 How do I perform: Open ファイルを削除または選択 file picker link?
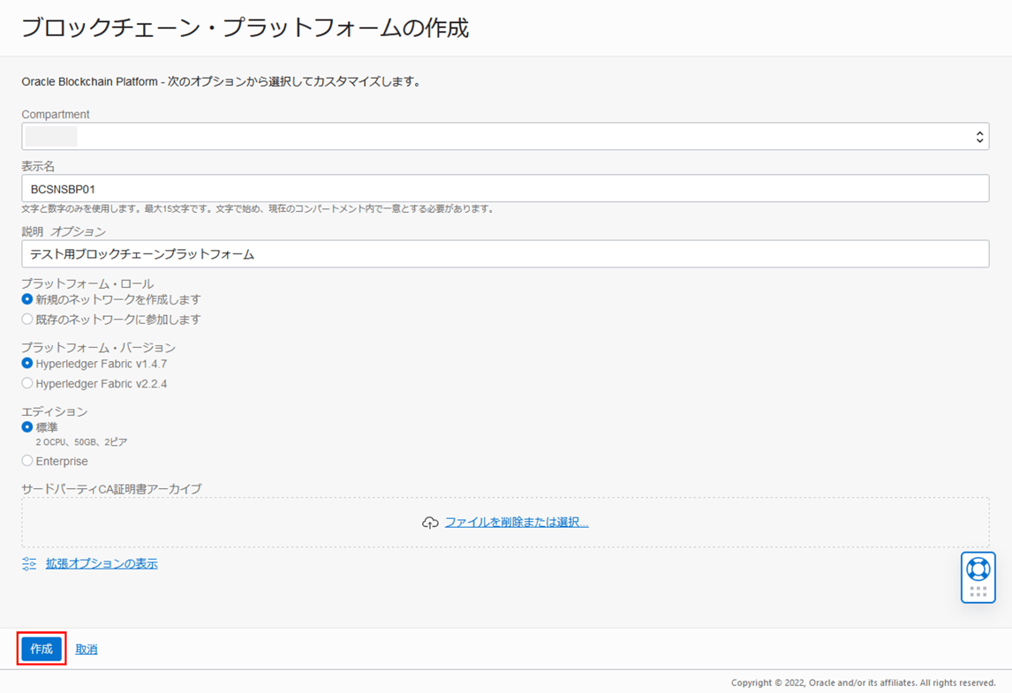click(517, 522)
